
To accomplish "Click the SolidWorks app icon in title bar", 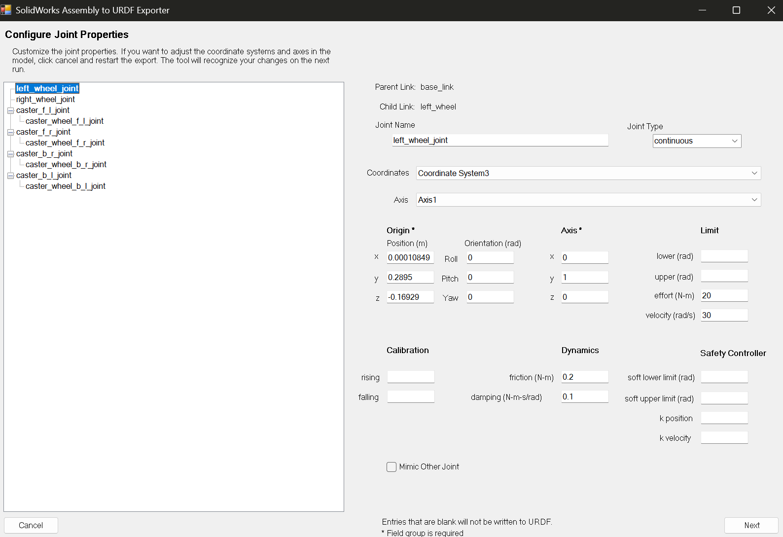I will click(6, 10).
